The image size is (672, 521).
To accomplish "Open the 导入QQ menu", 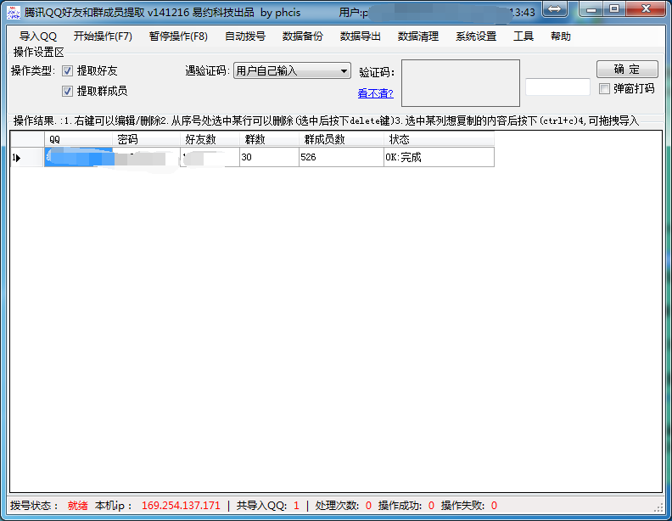I will pyautogui.click(x=37, y=36).
